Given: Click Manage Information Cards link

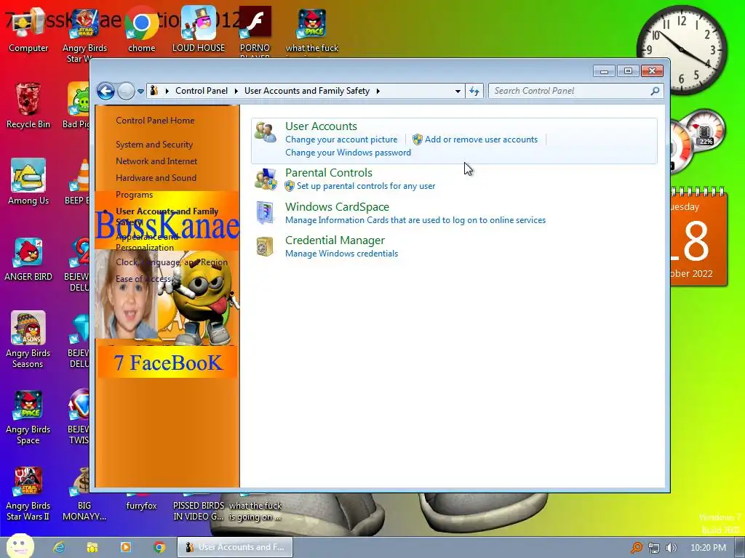Looking at the screenshot, I should pos(415,220).
